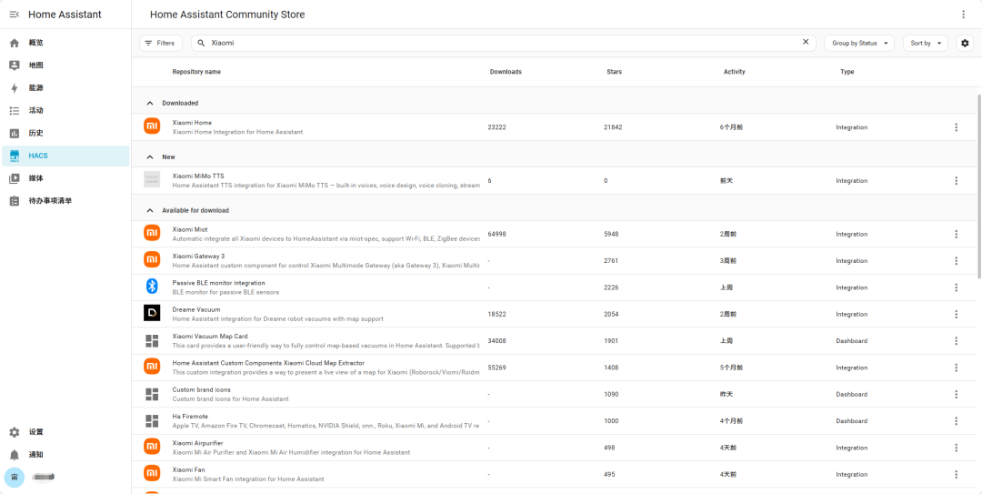The image size is (982, 494).
Task: Sort by Downloads column header
Action: pos(506,72)
